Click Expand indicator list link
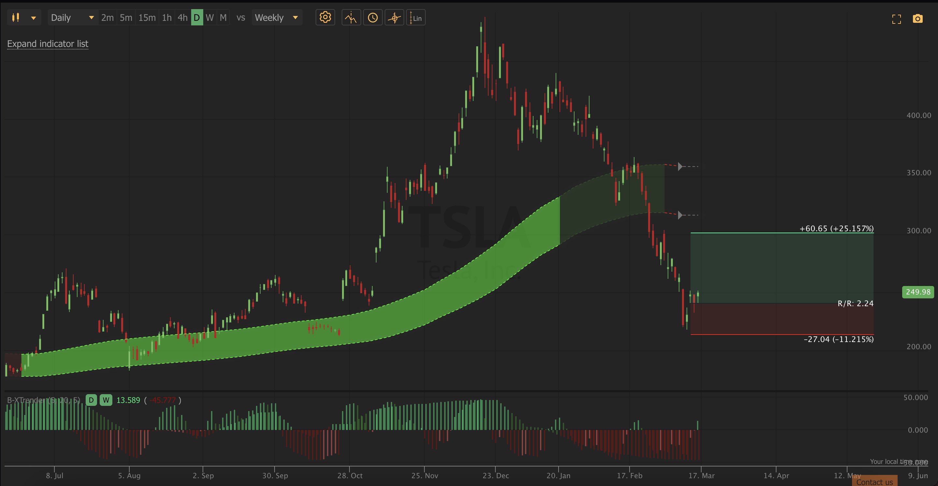 coord(48,44)
